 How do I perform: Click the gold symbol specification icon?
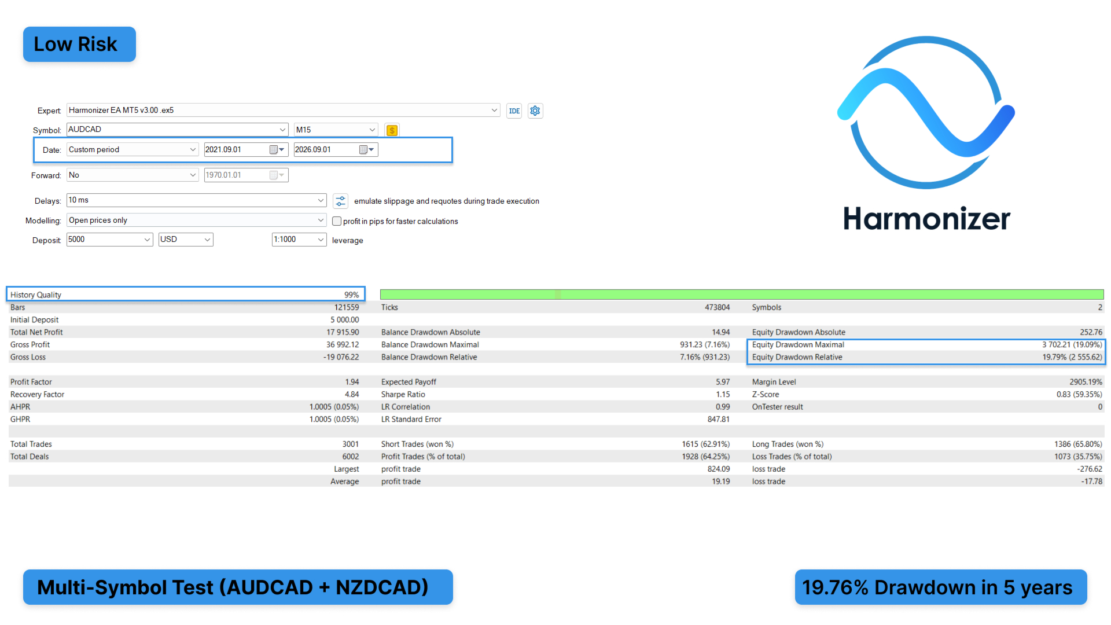point(392,130)
